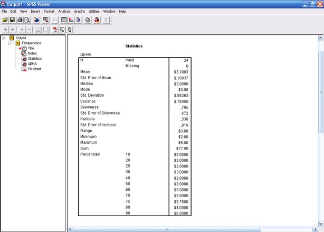Click the Statistics table title
The image size is (324, 232).
134,46
